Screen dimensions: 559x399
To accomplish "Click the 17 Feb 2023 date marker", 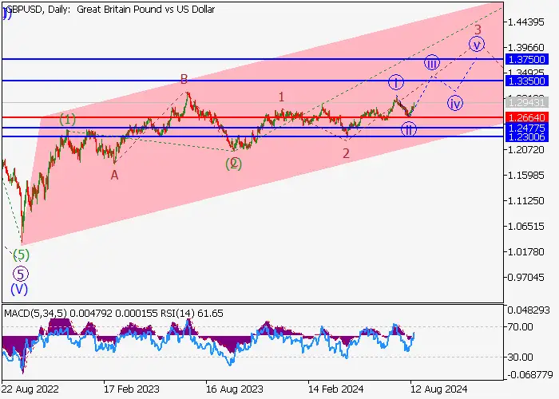I will pyautogui.click(x=132, y=389).
